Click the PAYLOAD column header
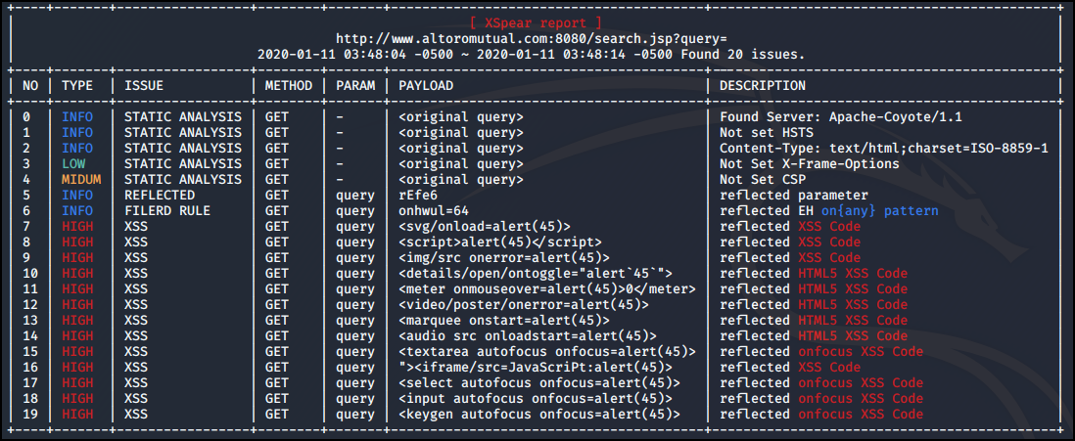 426,86
